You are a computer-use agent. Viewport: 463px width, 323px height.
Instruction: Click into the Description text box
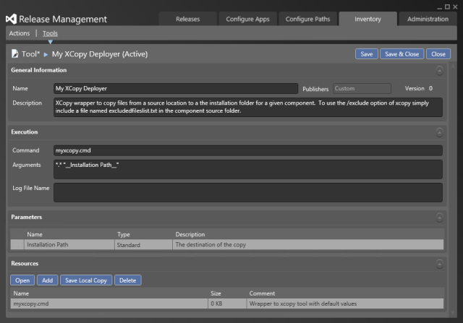[x=248, y=107]
